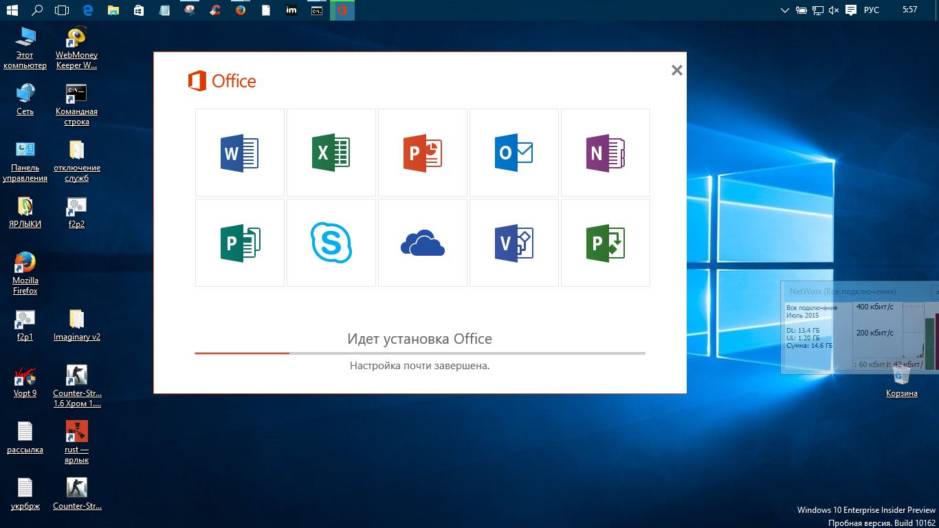This screenshot has height=528, width=939.
Task: Click the Publisher tile icon
Action: click(x=239, y=242)
